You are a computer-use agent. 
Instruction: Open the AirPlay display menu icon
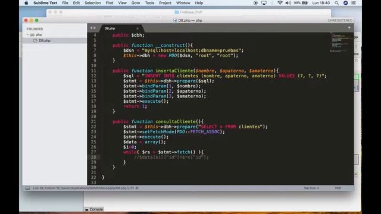point(264,3)
